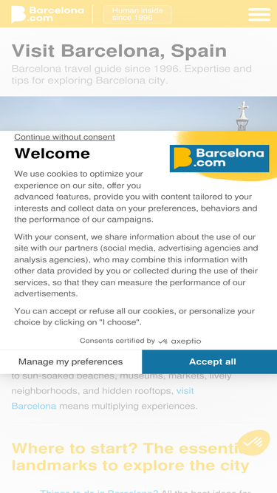
Task: Click the cookie description first paragraph
Action: click(x=136, y=197)
